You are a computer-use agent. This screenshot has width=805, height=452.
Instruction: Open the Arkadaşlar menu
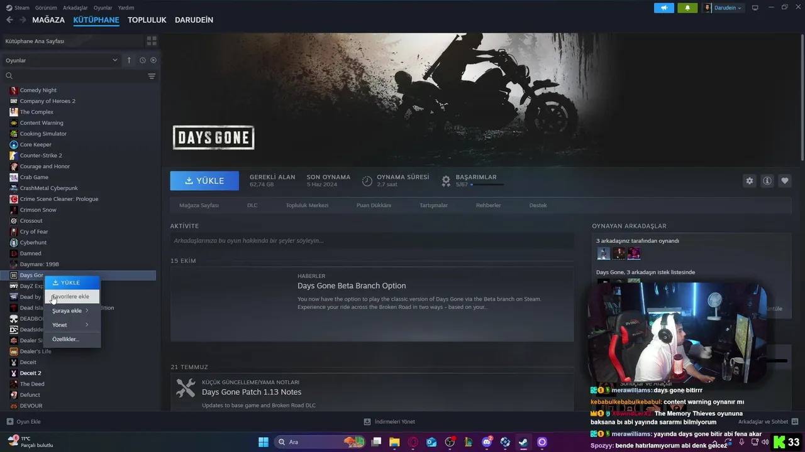click(x=75, y=8)
